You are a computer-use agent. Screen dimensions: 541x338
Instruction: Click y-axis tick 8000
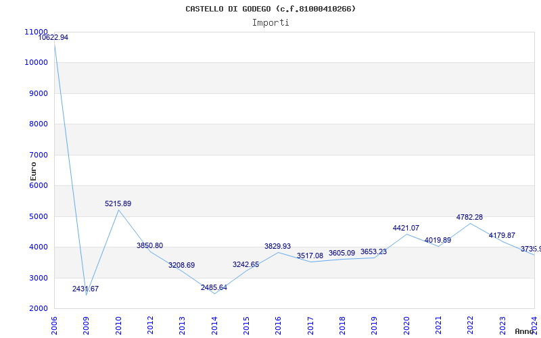coord(38,124)
